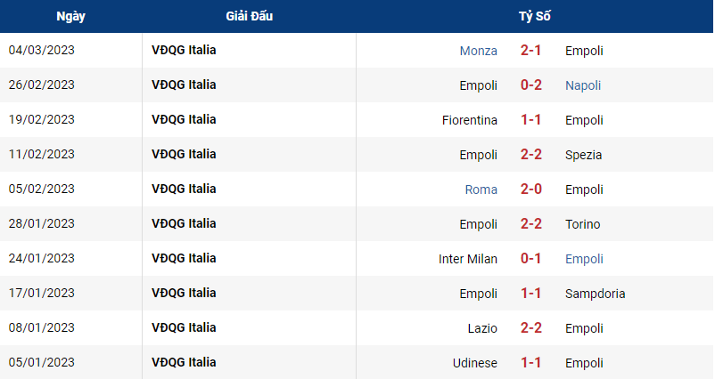The width and height of the screenshot is (715, 379).
Task: Select Sampdoria team name
Action: (595, 294)
